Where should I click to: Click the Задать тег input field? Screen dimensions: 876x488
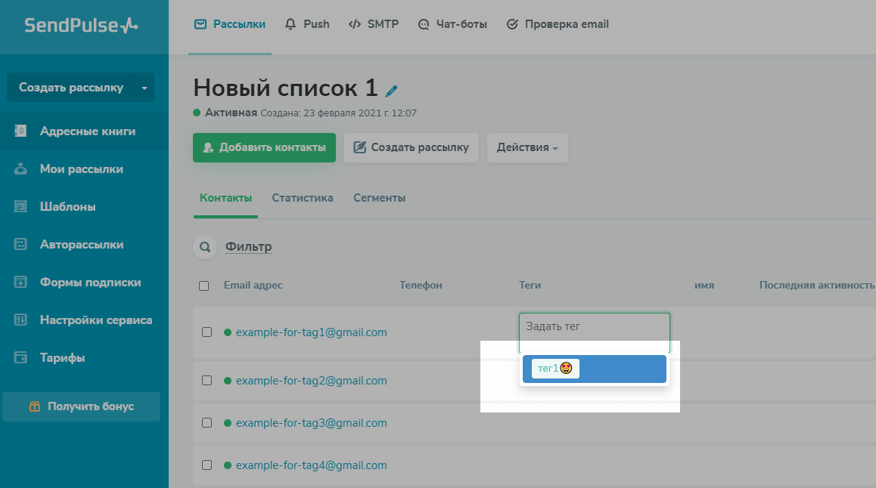pos(594,327)
